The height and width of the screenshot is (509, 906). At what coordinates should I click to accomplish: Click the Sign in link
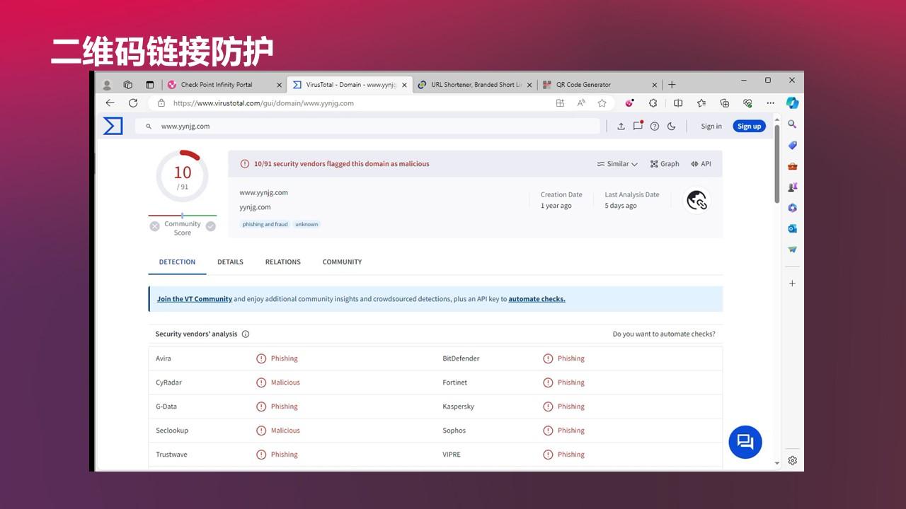(711, 127)
